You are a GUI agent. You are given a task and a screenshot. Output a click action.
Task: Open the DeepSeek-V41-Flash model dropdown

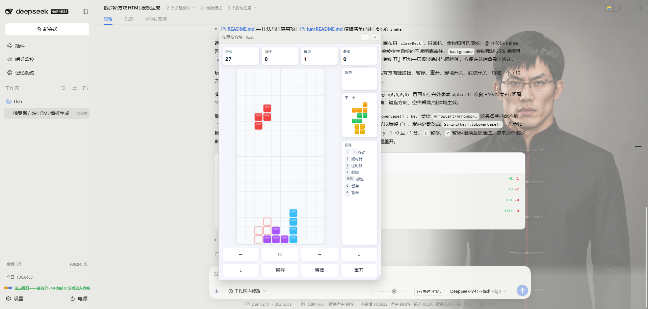coord(478,291)
